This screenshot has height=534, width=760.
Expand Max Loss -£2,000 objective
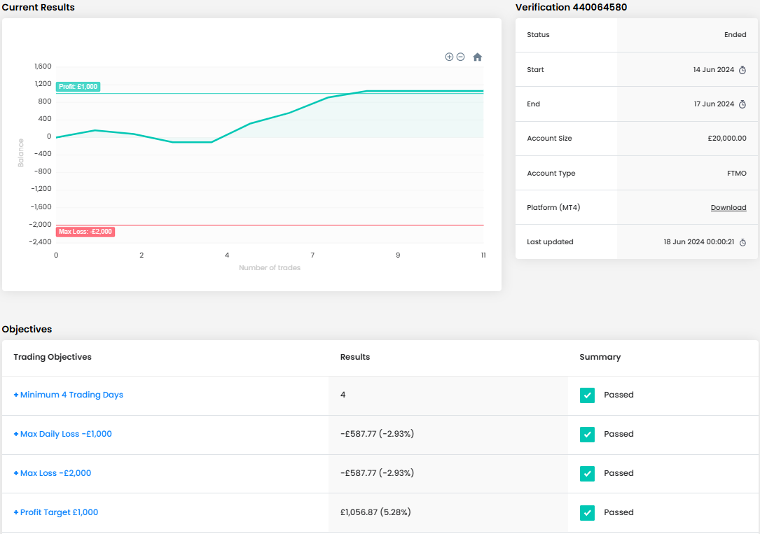tap(53, 473)
